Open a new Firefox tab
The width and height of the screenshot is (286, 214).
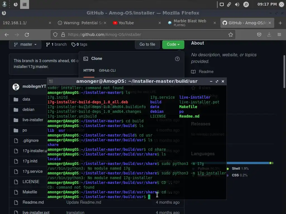coord(280,23)
